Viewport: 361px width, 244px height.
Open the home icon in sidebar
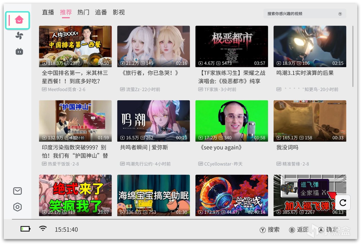click(19, 20)
